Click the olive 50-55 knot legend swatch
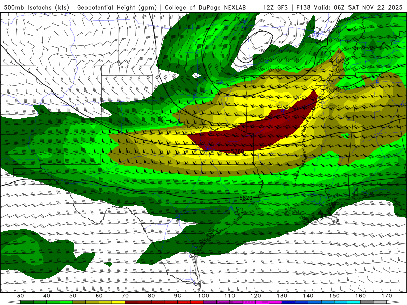Screen dimensions: 407x305 tap(79, 302)
